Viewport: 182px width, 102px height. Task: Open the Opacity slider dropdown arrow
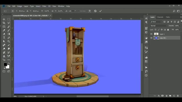pyautogui.click(x=181, y=26)
